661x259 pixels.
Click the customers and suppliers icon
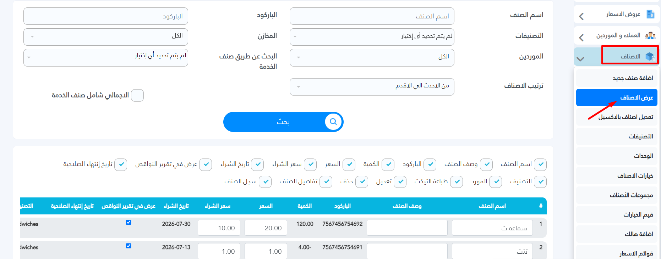coord(650,35)
